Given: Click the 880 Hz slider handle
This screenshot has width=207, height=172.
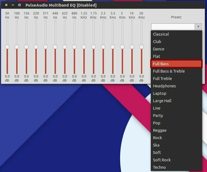Looking at the screenshot, I should coord(74,47).
